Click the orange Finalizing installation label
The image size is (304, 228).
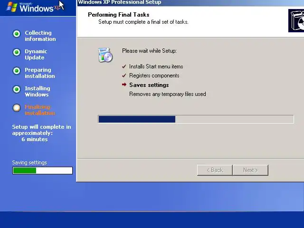40,110
